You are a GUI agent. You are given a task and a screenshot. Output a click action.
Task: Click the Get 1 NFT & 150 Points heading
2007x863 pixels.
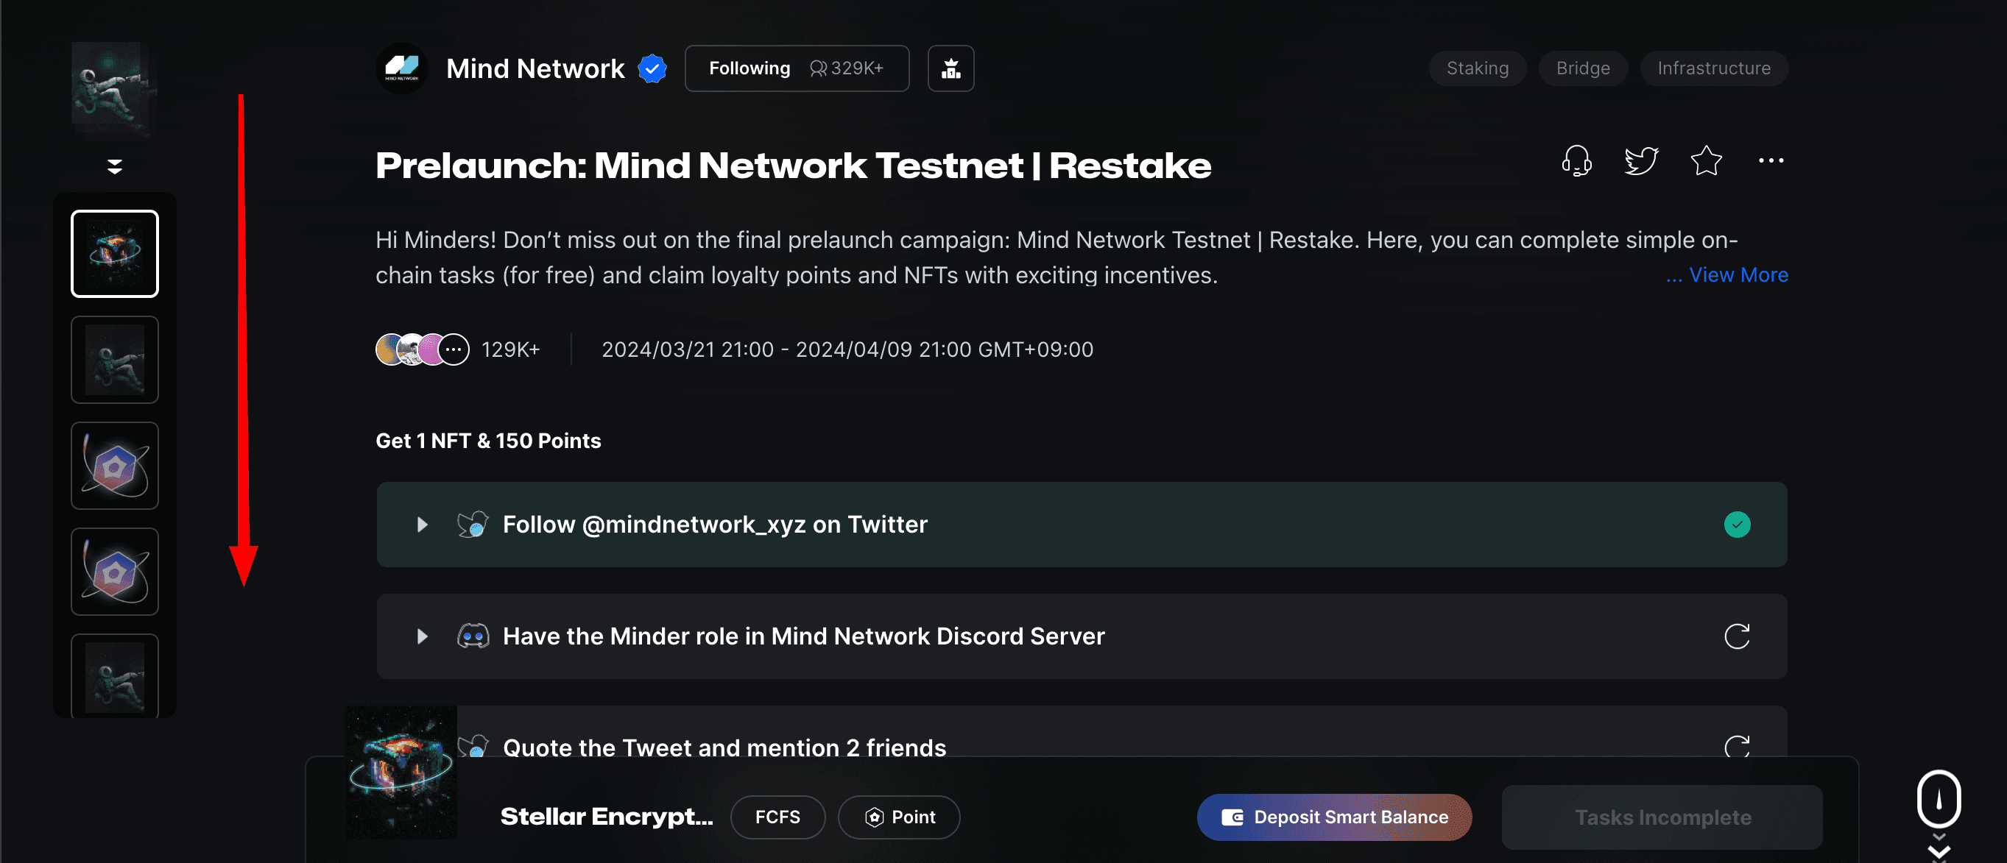(x=489, y=441)
